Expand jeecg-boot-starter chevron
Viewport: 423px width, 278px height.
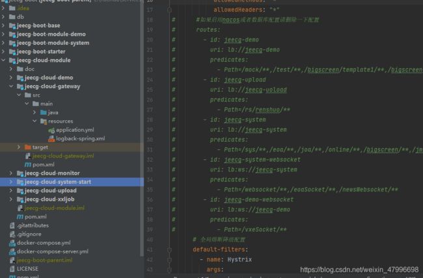coord(3,51)
